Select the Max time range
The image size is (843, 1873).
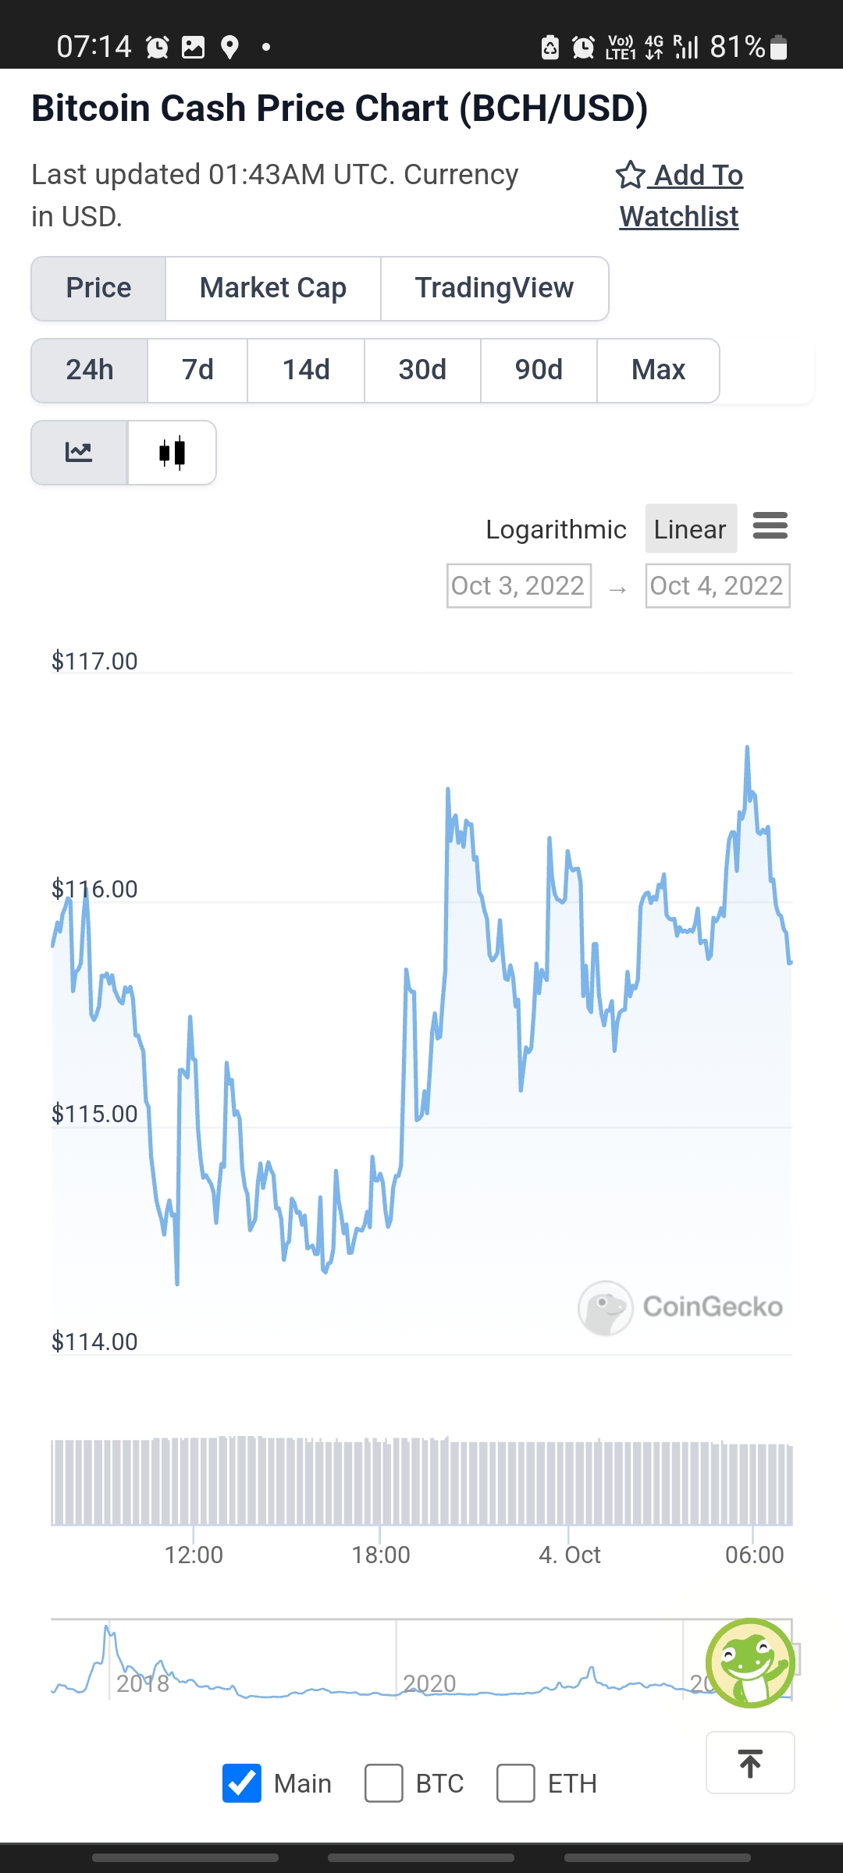658,370
